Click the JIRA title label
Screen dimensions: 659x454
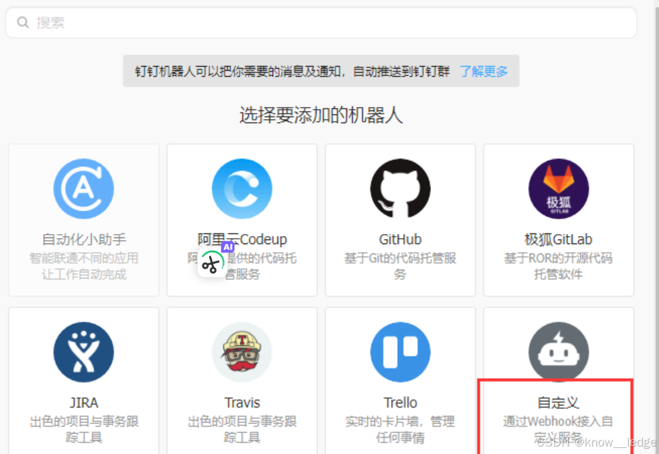(x=83, y=403)
